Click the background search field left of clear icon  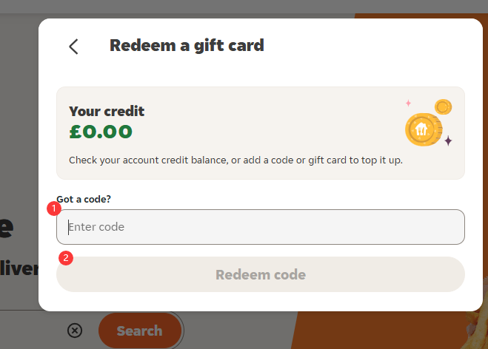(30, 331)
